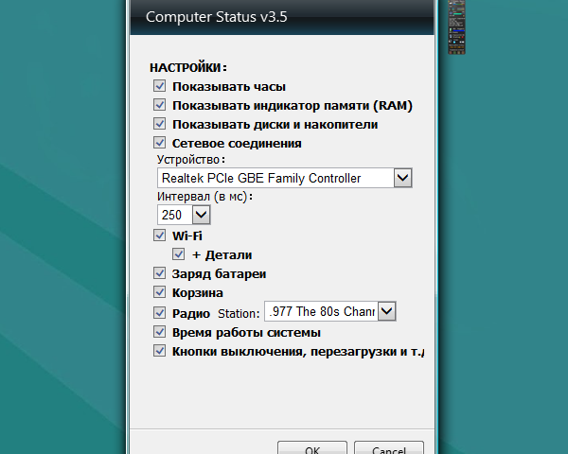Click the Station label text

coord(239,313)
